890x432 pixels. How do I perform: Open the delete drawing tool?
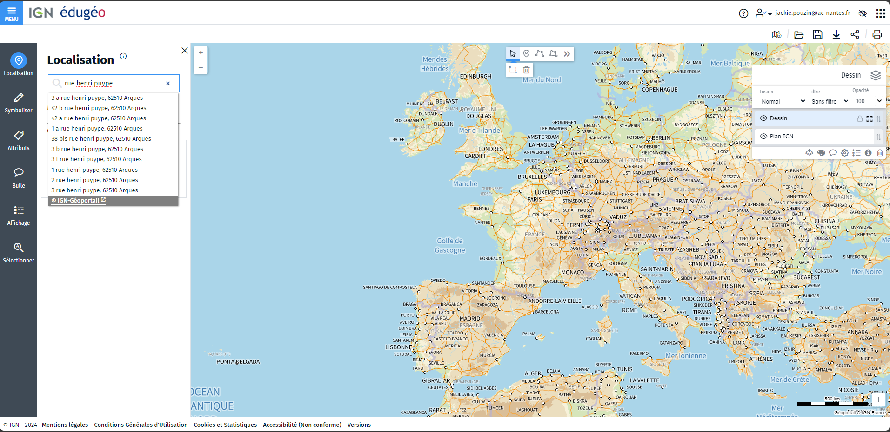point(526,70)
